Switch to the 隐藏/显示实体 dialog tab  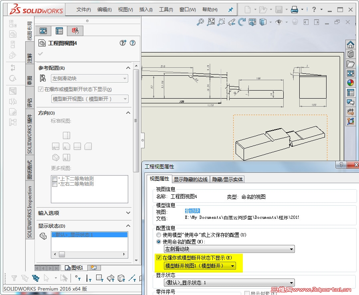click(x=227, y=179)
